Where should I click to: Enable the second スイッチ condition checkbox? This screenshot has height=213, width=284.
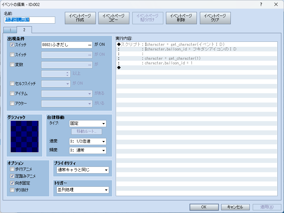[12, 54]
